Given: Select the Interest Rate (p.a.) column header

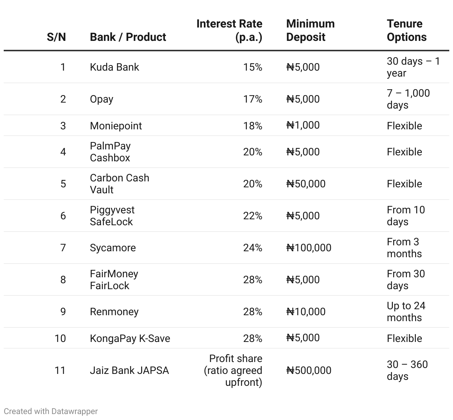Looking at the screenshot, I should click(x=229, y=30).
